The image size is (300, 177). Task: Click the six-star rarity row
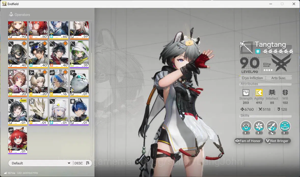pyautogui.click(x=278, y=51)
